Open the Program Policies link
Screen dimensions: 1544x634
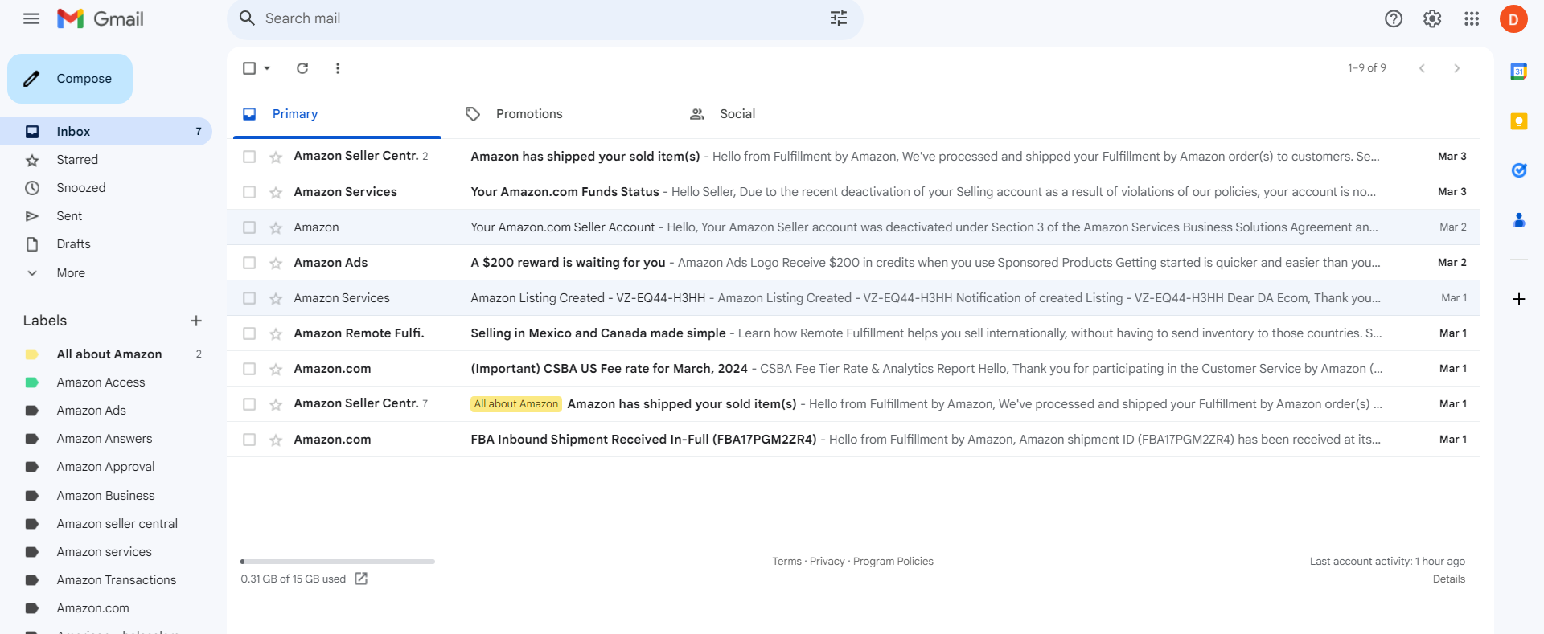pos(893,562)
